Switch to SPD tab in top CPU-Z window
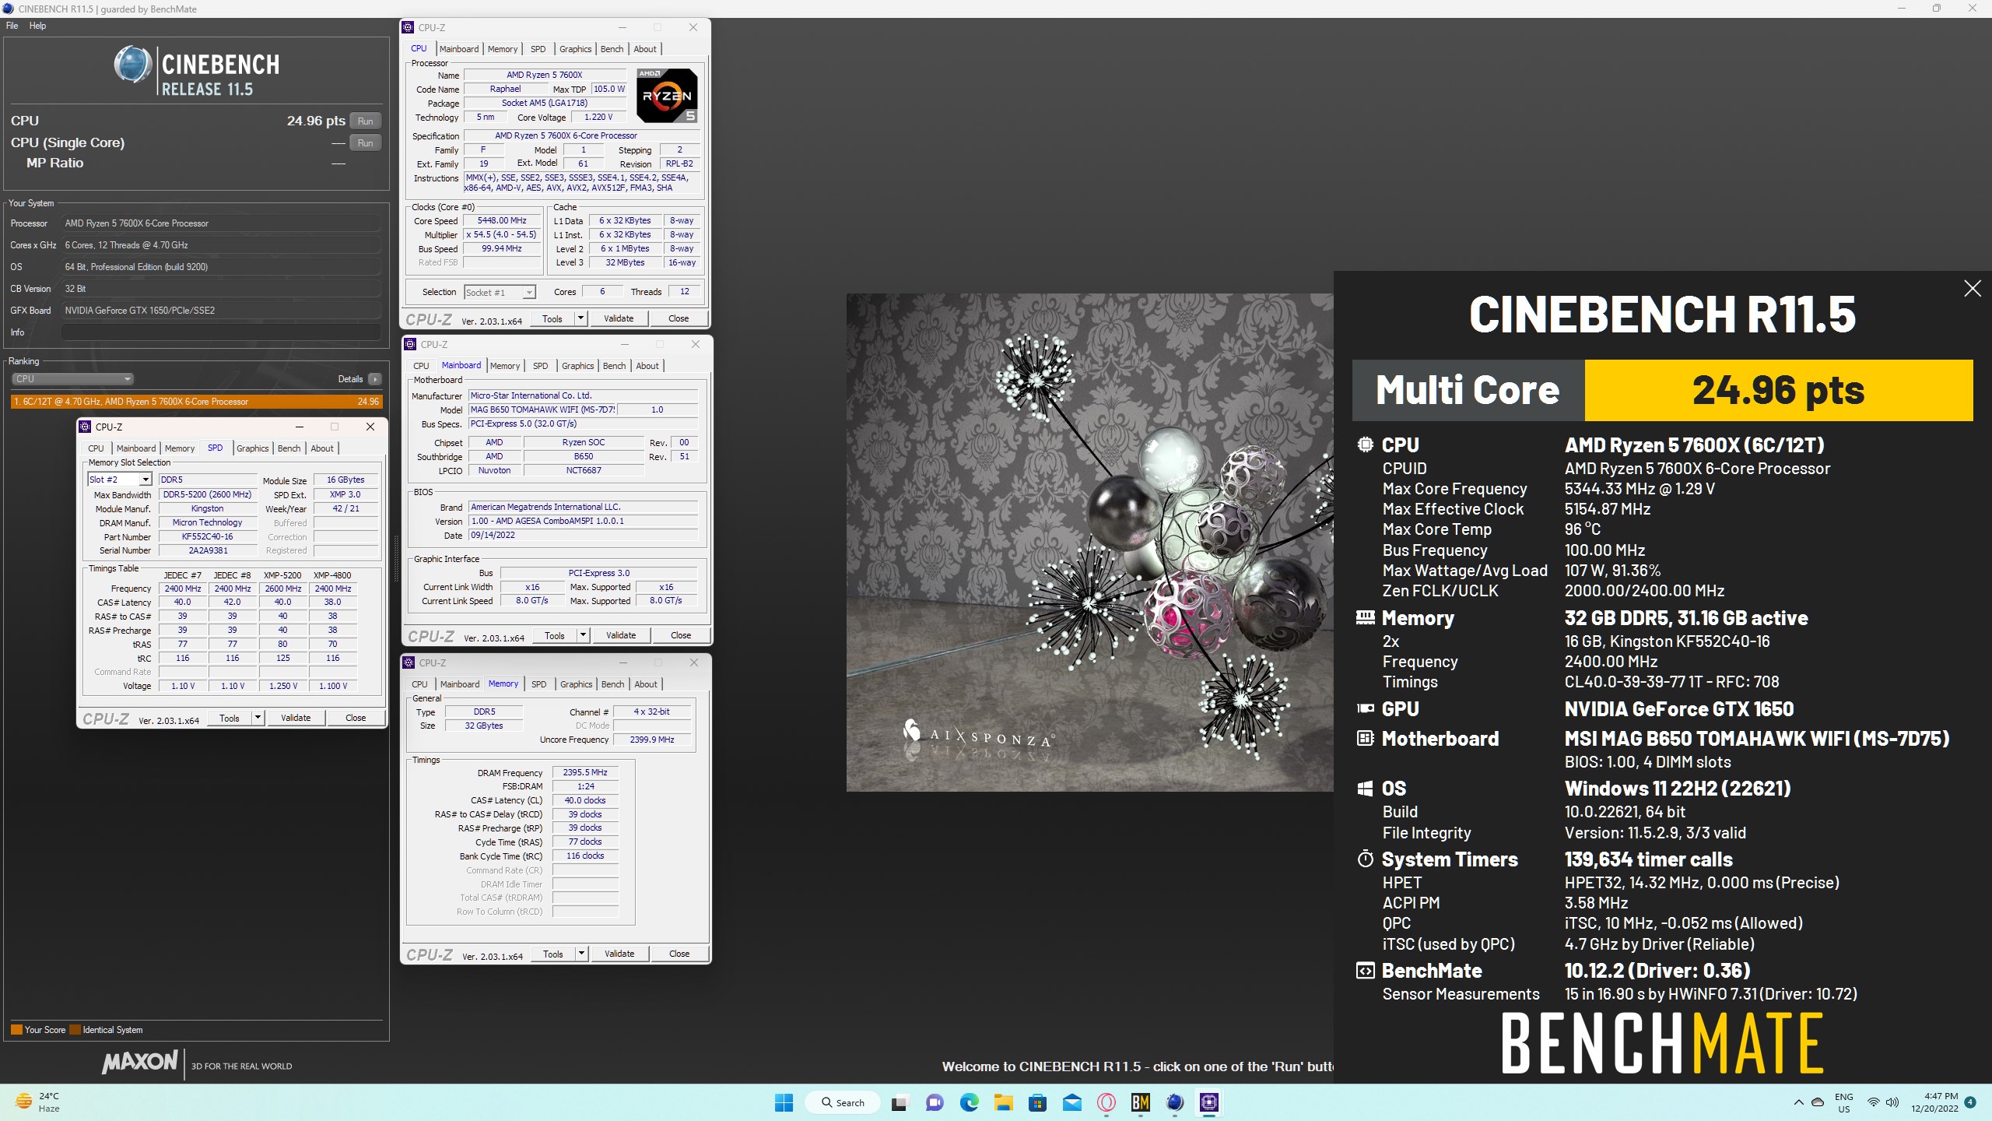The height and width of the screenshot is (1121, 1992). [538, 49]
